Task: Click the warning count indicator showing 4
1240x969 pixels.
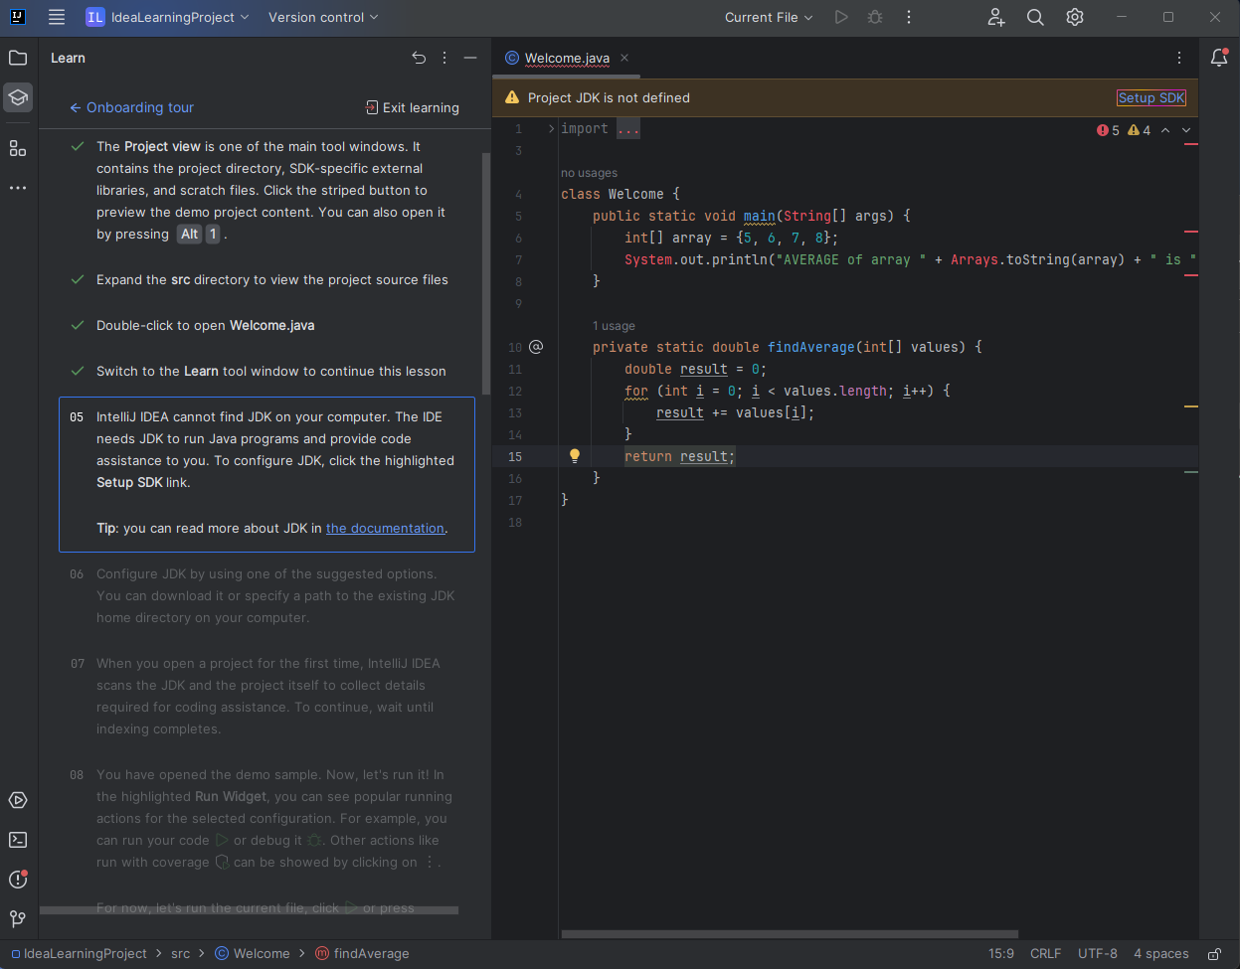Action: (1140, 130)
